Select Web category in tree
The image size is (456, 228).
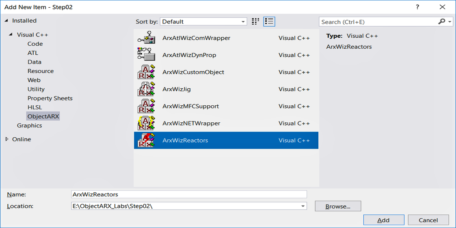pyautogui.click(x=34, y=80)
